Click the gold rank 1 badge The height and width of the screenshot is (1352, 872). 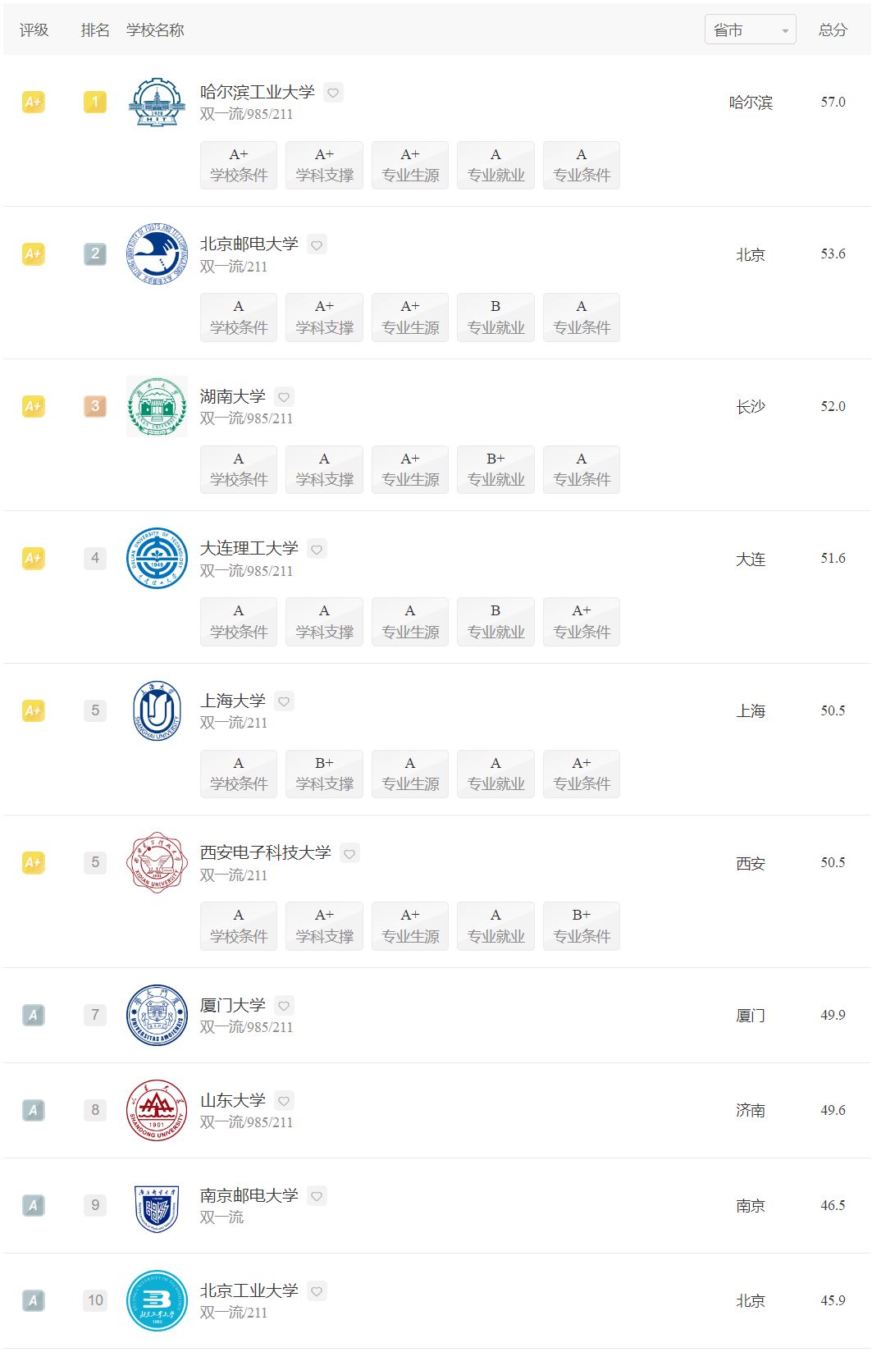click(95, 102)
